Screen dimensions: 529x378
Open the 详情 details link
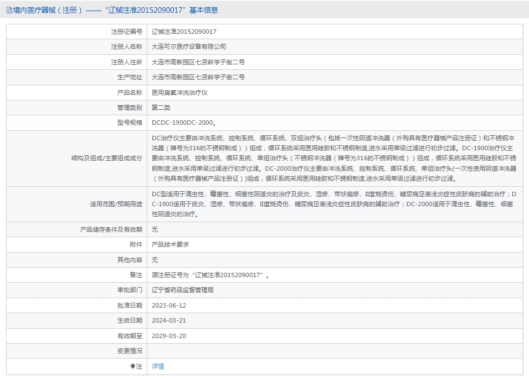coord(158,366)
